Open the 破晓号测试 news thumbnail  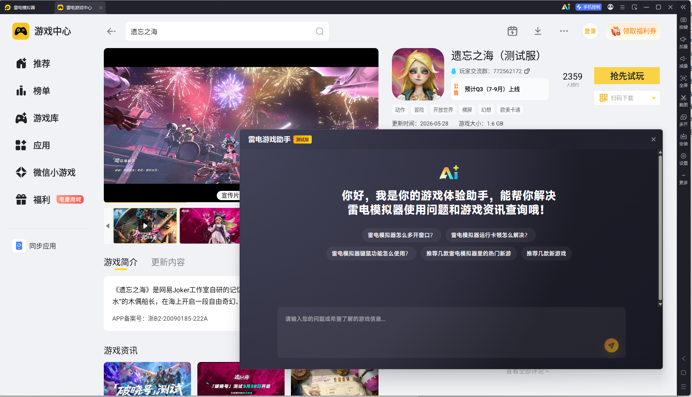(147, 379)
